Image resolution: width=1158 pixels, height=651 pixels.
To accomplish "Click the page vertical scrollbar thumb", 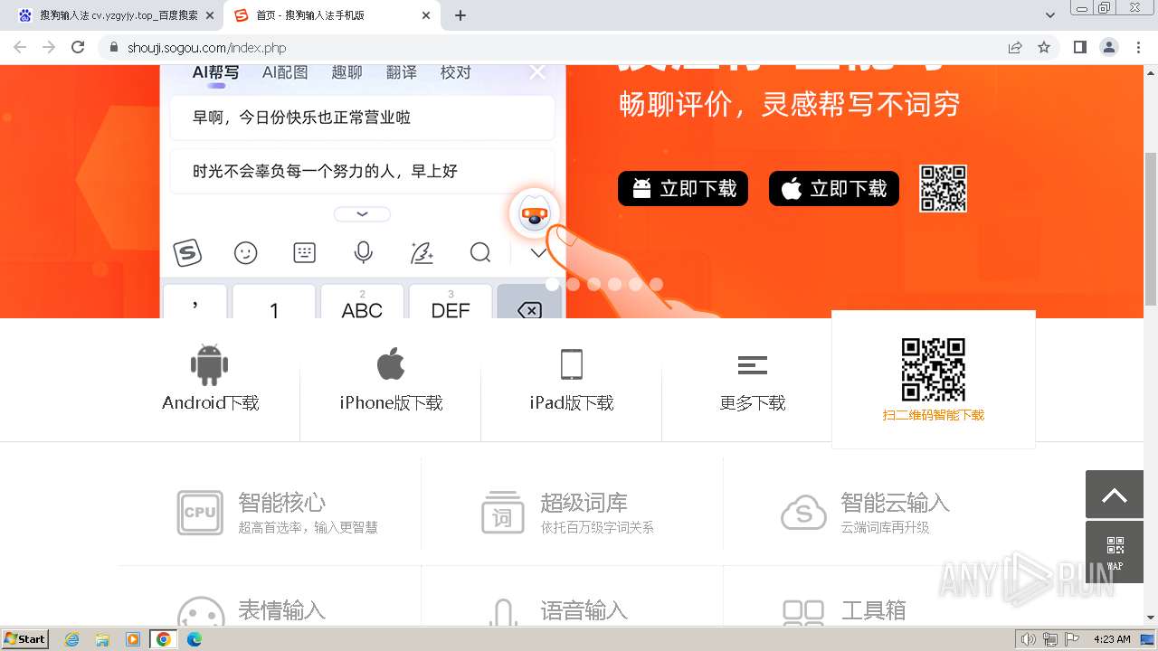I will [x=1151, y=229].
